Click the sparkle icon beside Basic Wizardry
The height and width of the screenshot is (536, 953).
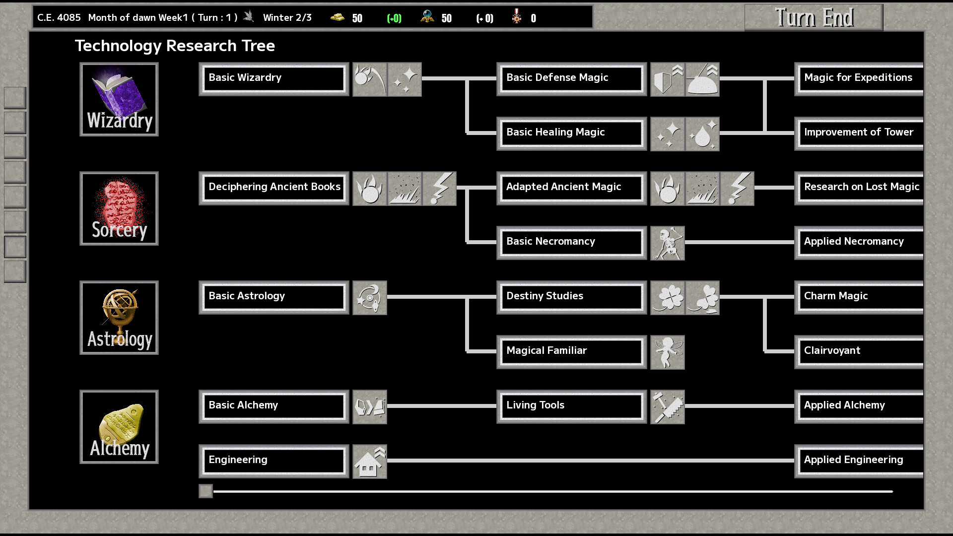pyautogui.click(x=405, y=79)
